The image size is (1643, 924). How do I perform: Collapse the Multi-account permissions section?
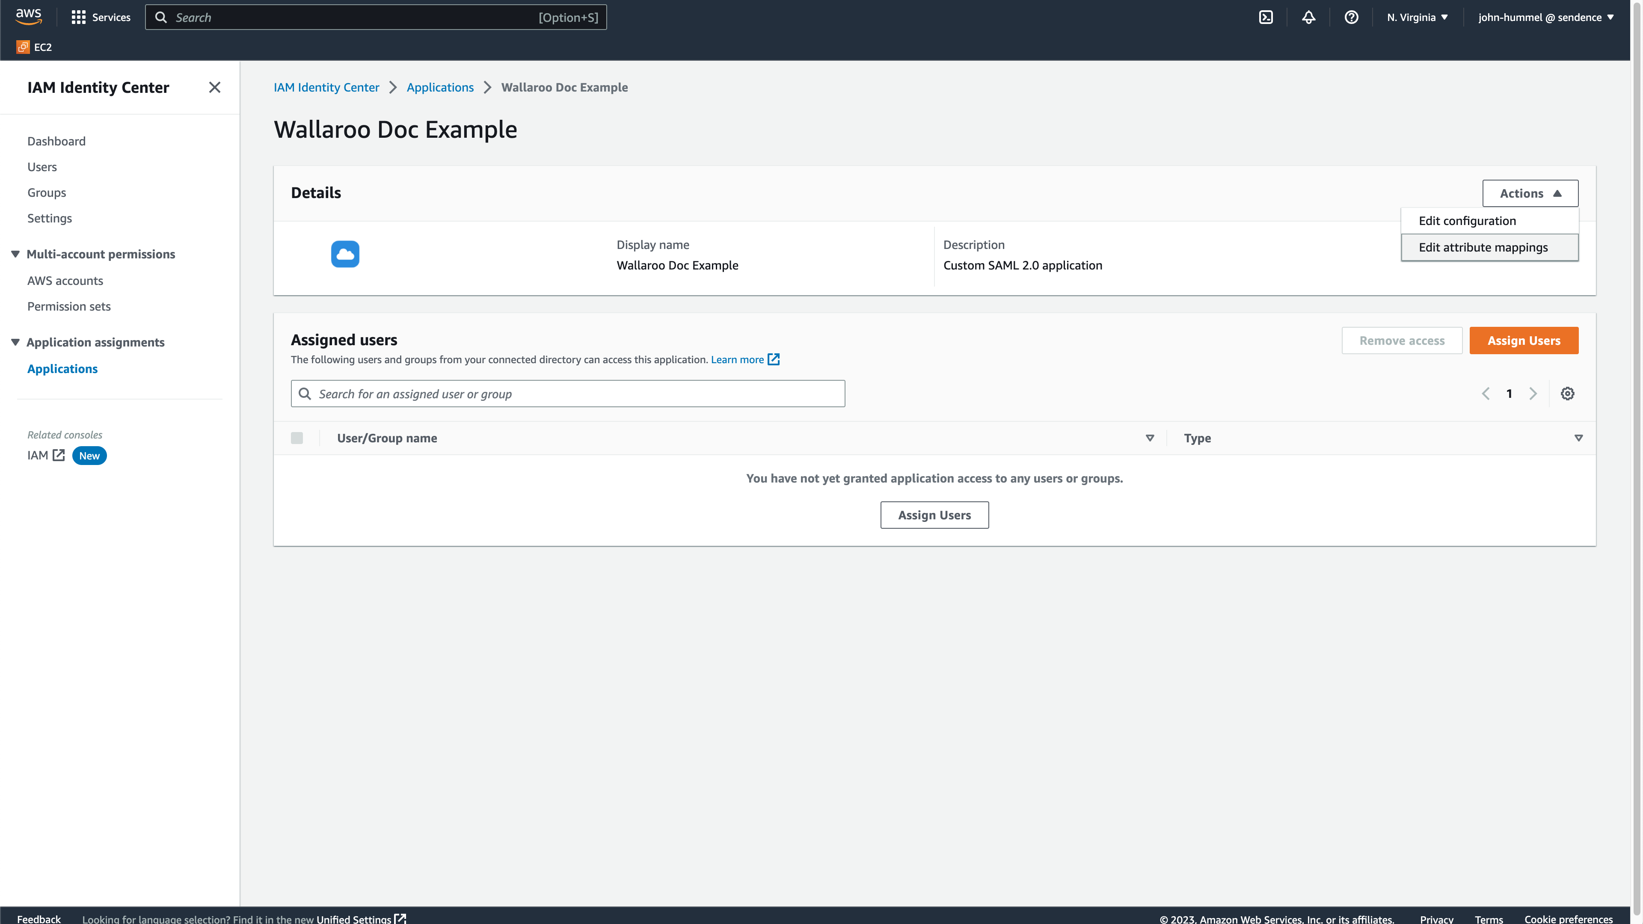15,254
